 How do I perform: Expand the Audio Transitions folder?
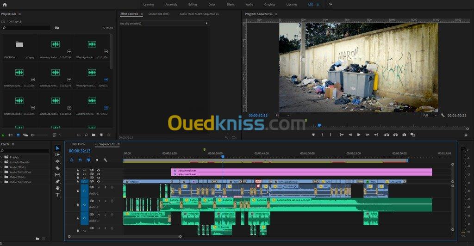click(1, 172)
